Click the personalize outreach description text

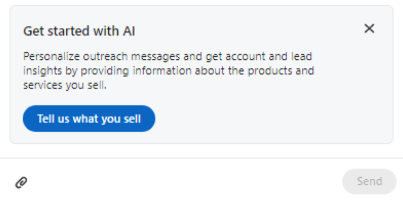[168, 71]
